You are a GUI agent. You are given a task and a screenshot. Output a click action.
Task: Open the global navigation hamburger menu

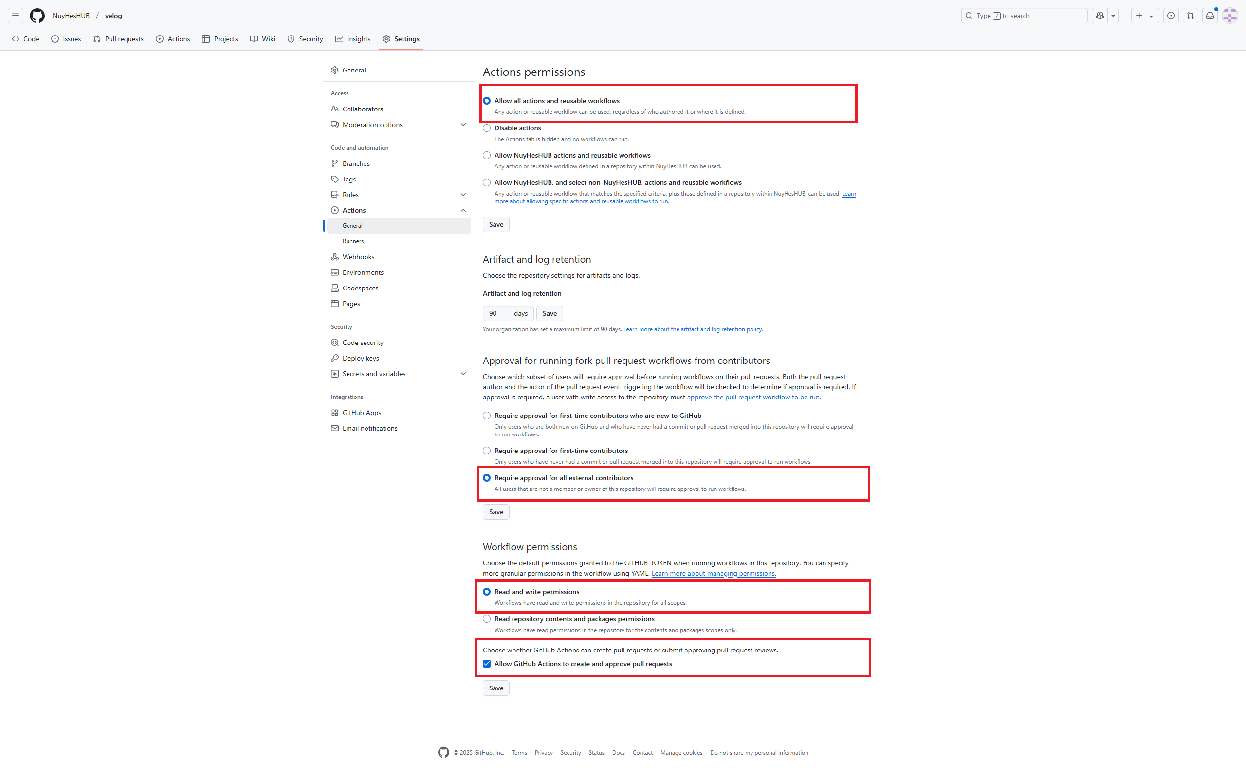[16, 16]
